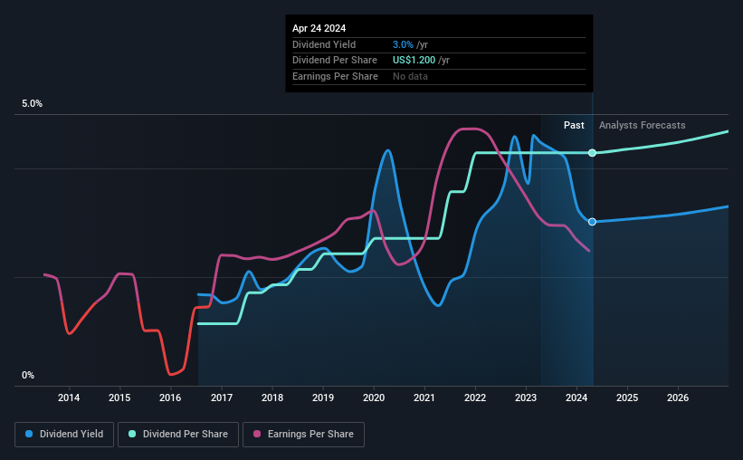Click the 2015 x-axis label

tap(119, 398)
